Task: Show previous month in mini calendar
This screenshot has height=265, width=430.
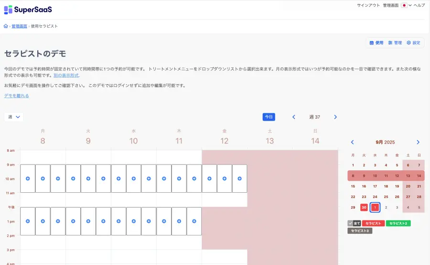Action: click(353, 142)
